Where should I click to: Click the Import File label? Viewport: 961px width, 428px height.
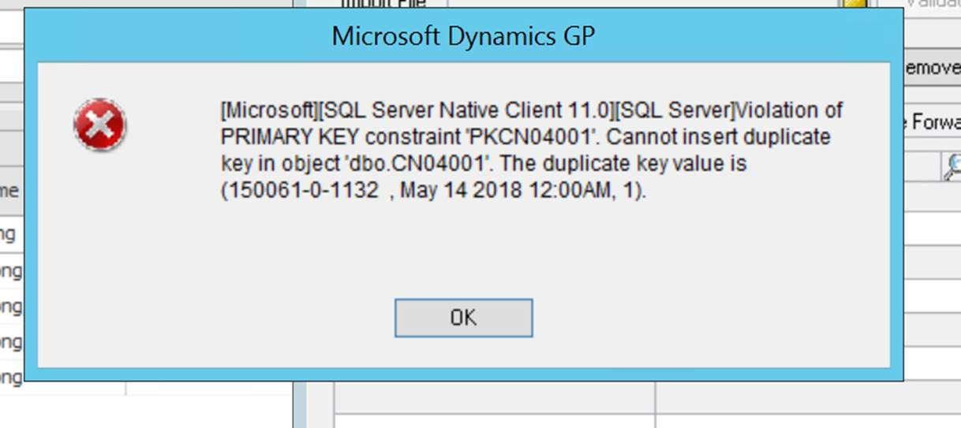coord(383,4)
